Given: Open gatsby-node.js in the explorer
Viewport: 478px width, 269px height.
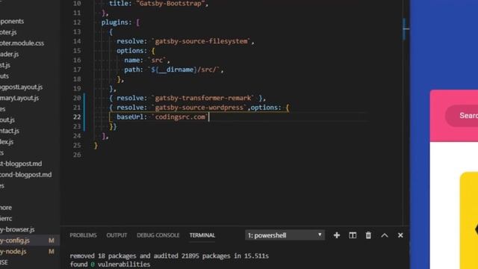Looking at the screenshot, I should (x=13, y=251).
